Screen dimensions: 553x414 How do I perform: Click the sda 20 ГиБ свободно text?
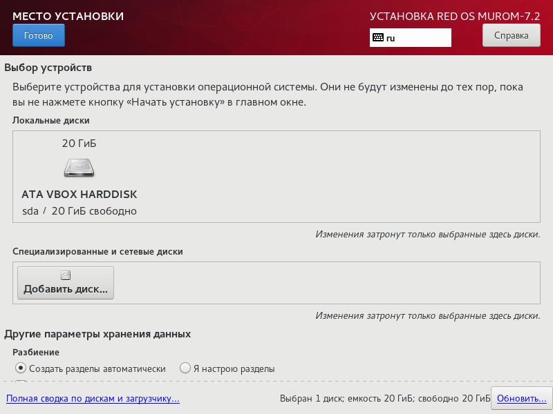click(79, 211)
